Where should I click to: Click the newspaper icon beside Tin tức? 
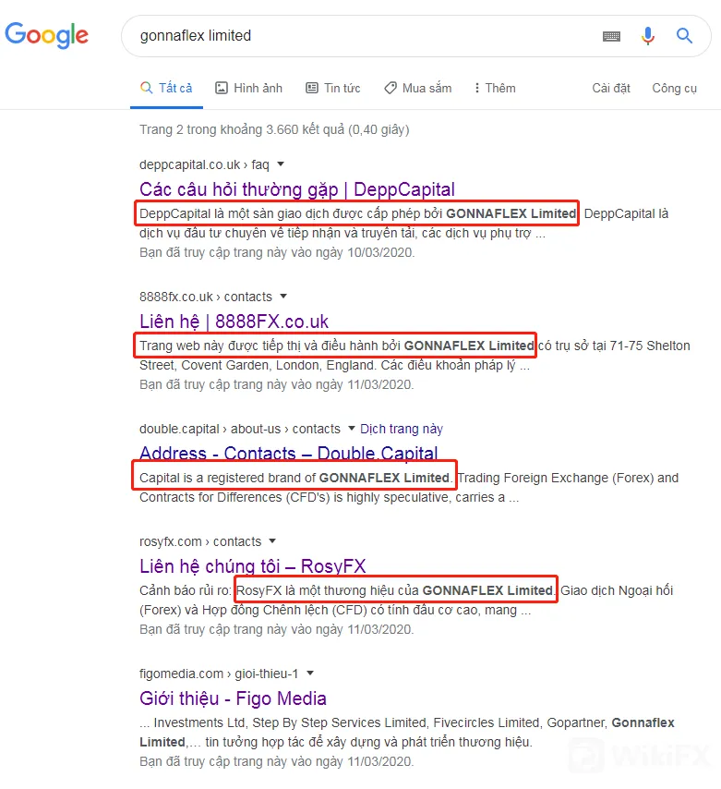coord(312,88)
